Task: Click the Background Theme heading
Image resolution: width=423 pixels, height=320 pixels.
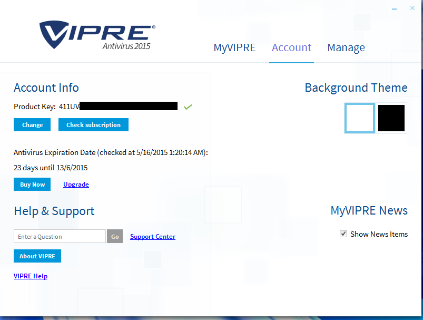Action: click(356, 88)
